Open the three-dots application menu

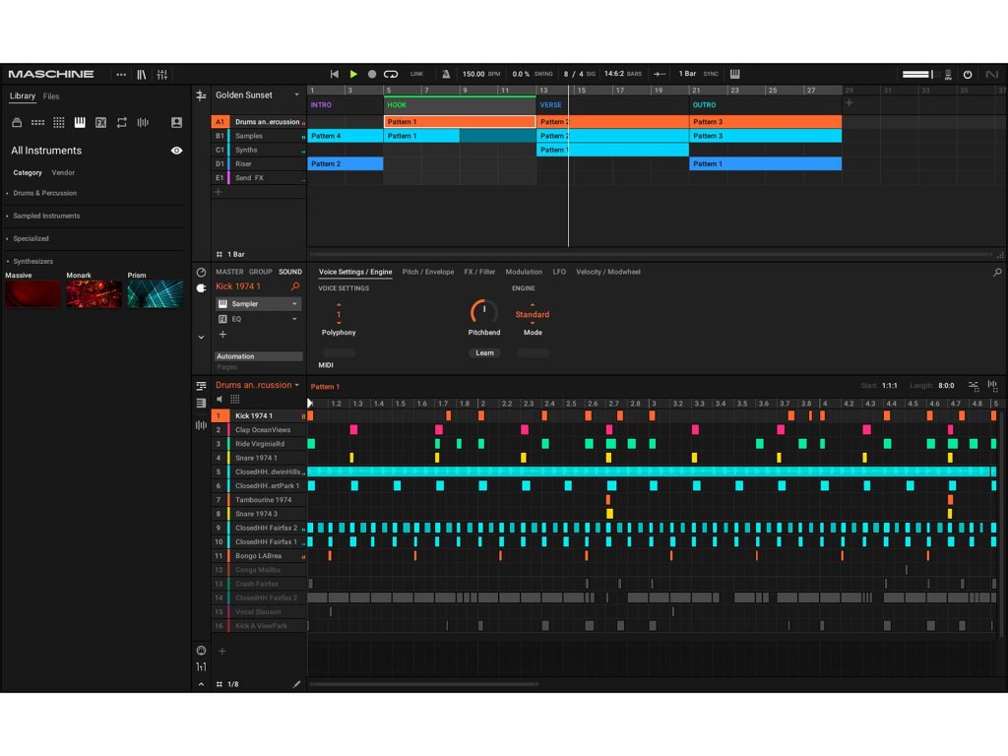point(121,75)
